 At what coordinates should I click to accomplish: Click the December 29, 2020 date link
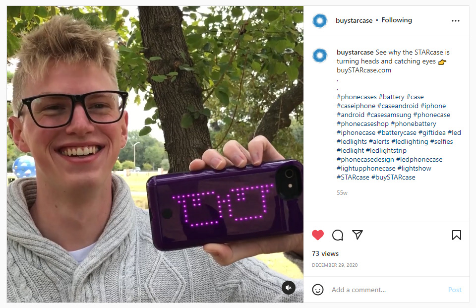[x=335, y=265]
